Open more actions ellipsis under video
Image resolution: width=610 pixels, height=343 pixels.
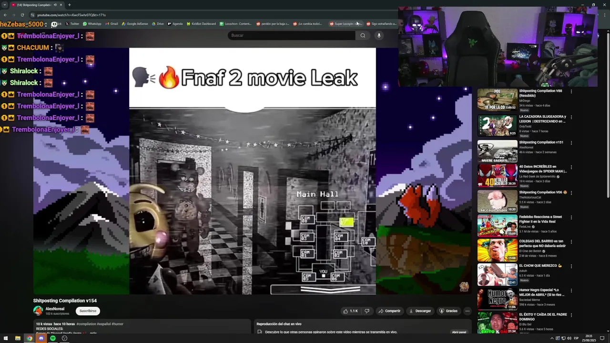pyautogui.click(x=467, y=311)
